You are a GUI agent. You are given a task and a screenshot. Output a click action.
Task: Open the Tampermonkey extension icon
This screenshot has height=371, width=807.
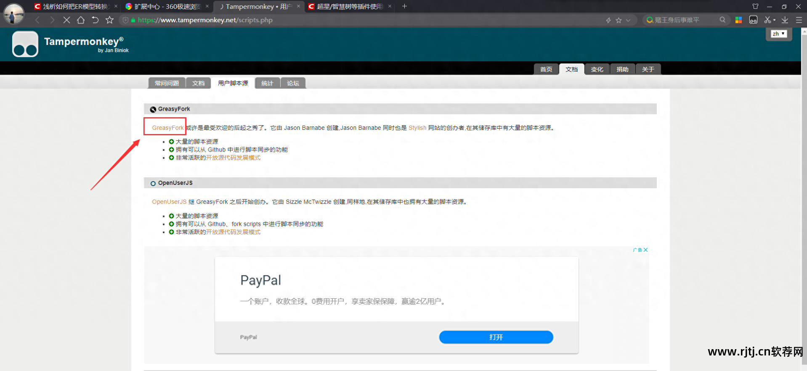point(753,20)
